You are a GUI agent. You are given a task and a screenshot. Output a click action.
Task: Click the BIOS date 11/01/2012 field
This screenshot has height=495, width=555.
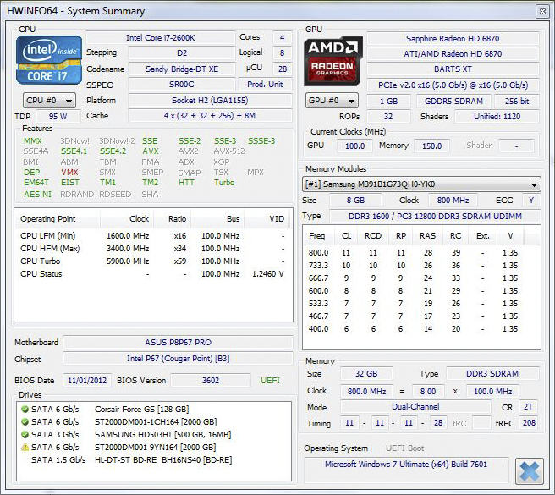point(87,381)
